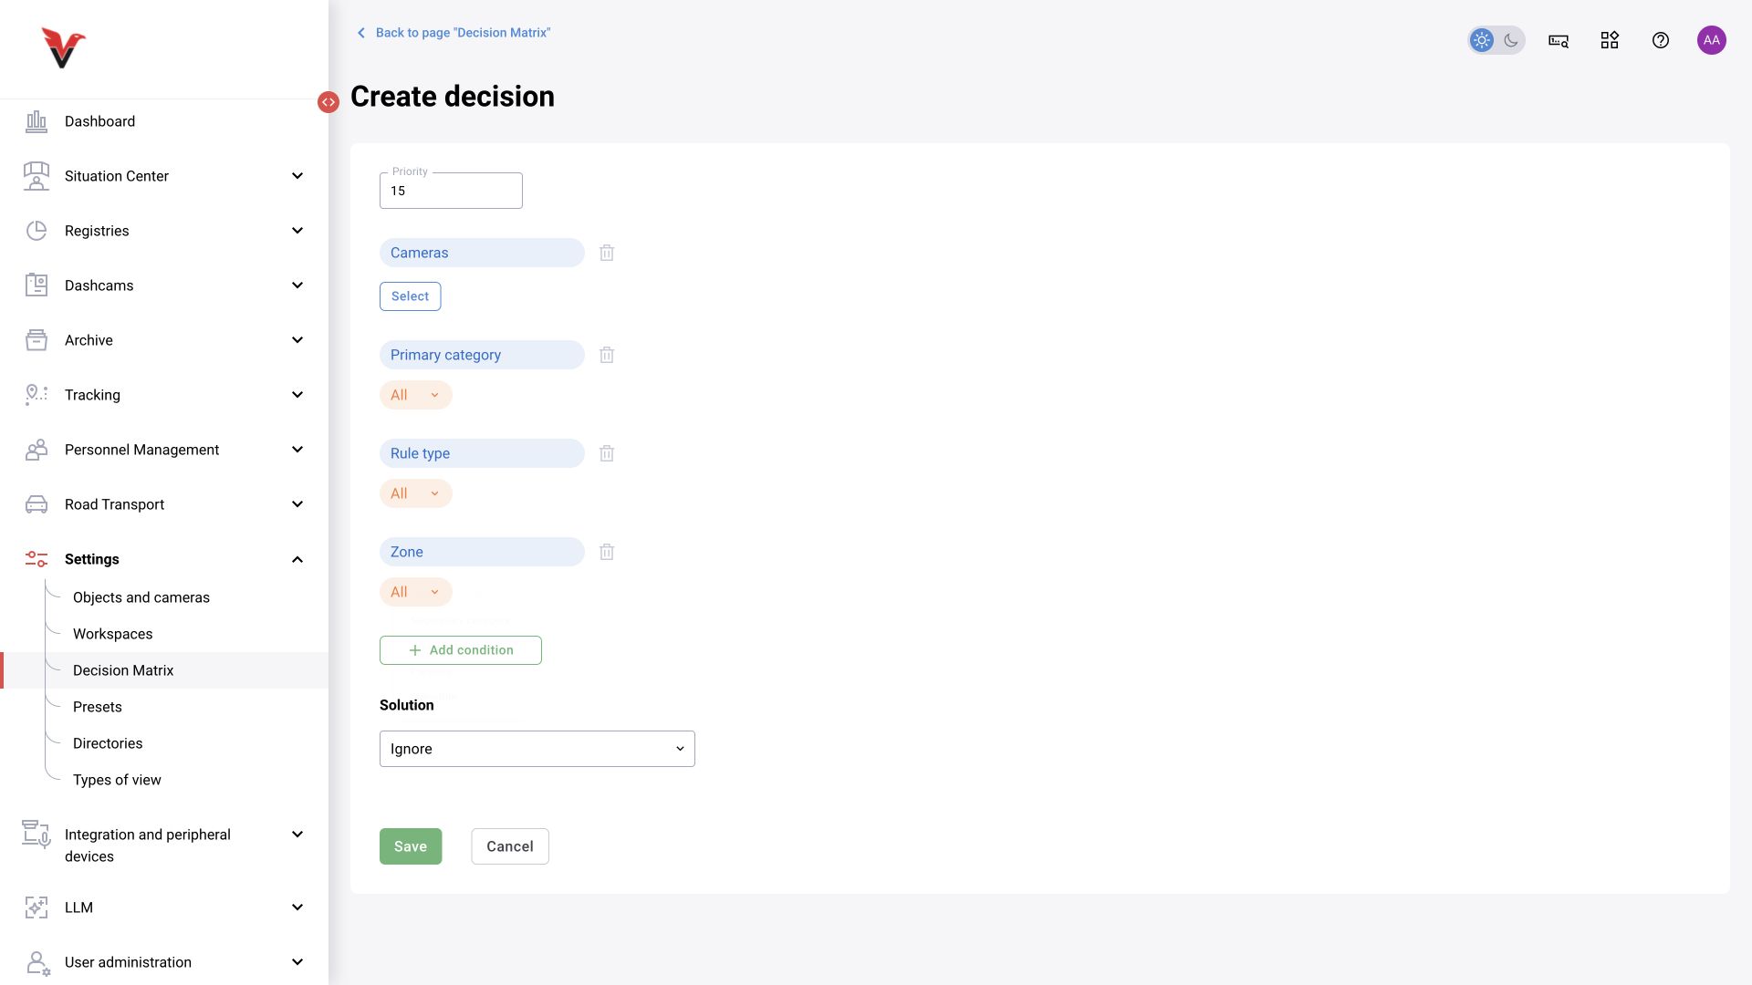The height and width of the screenshot is (985, 1752).
Task: Open the widgets grid icon in header
Action: click(1610, 40)
